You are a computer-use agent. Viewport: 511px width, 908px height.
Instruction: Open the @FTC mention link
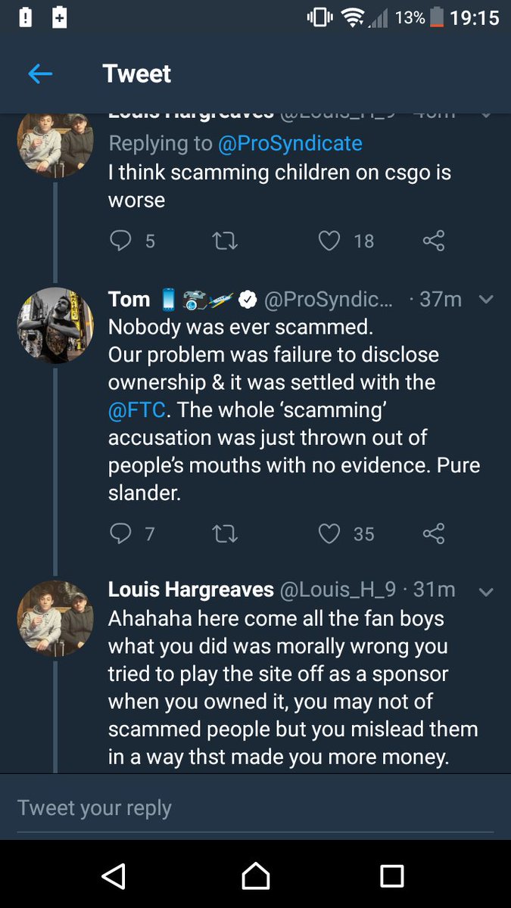point(141,409)
